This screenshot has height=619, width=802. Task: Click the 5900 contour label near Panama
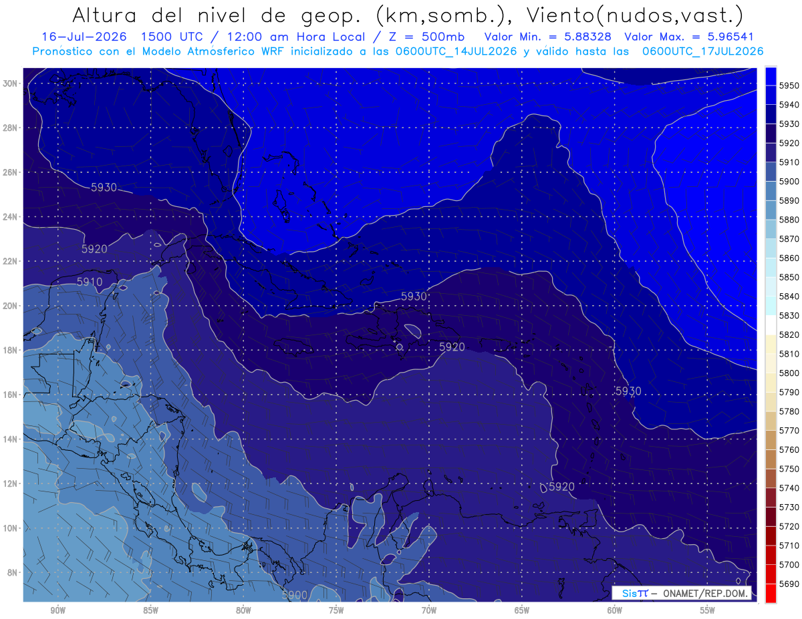coord(295,595)
